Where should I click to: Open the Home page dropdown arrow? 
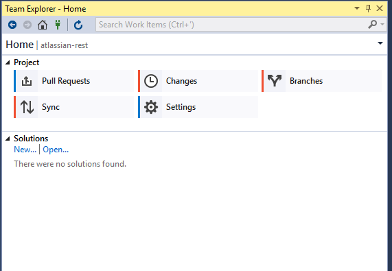pos(380,43)
